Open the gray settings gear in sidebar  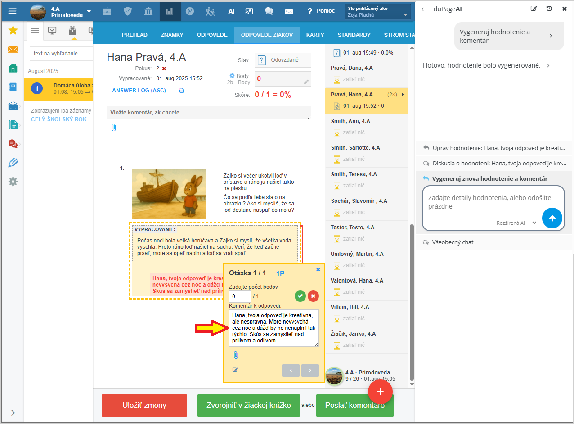coord(13,182)
